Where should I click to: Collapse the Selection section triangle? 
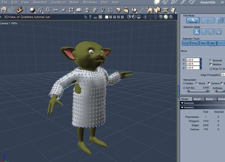(182, 103)
